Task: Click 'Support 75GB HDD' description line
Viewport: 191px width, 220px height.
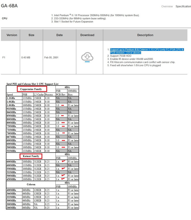Action: pos(121,56)
